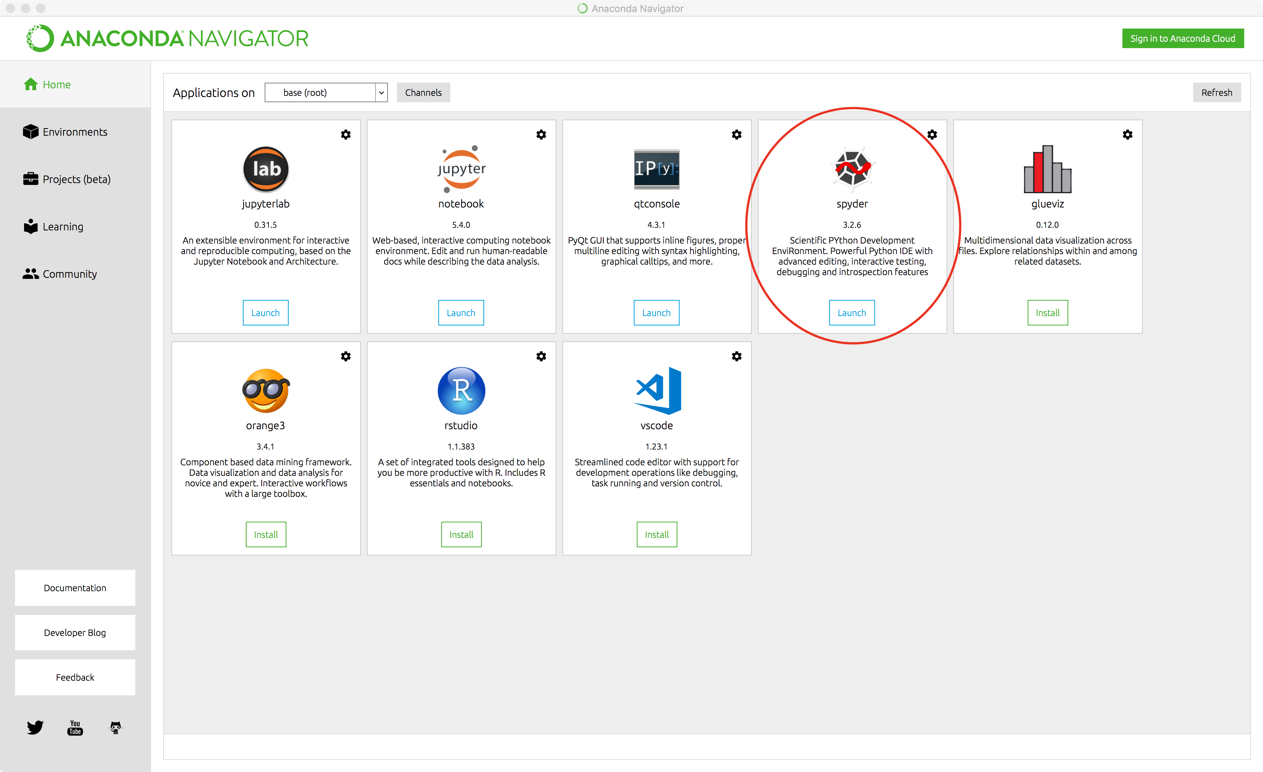The height and width of the screenshot is (772, 1263).
Task: Launch qtconsole
Action: coord(656,313)
